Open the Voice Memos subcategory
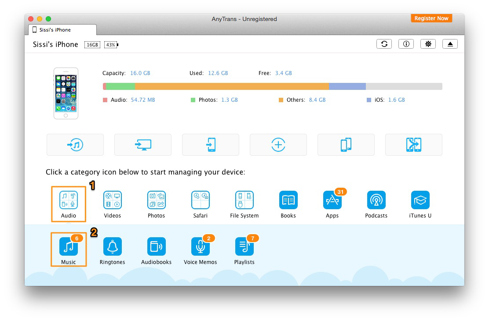The height and width of the screenshot is (321, 489). click(200, 246)
